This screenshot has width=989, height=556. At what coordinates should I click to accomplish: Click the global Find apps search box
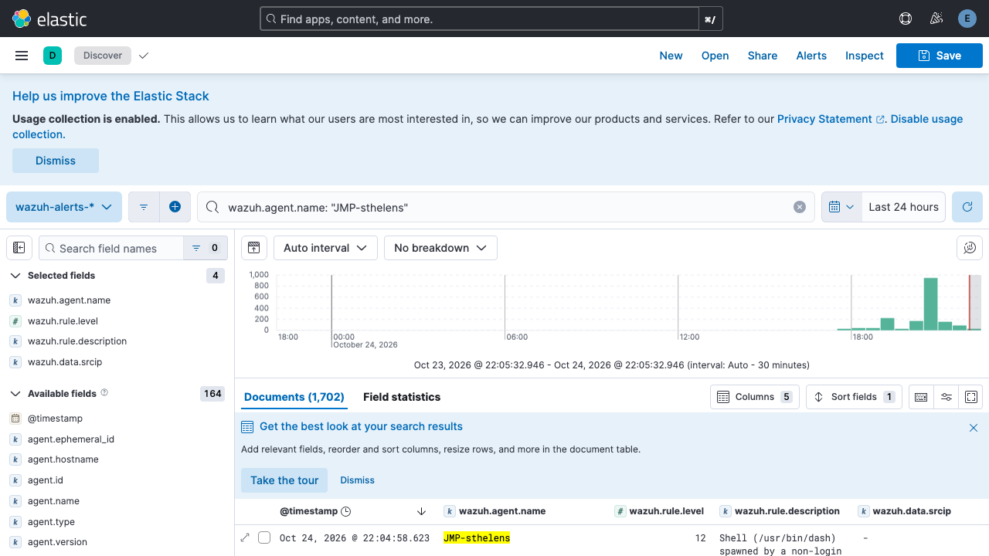pyautogui.click(x=480, y=19)
